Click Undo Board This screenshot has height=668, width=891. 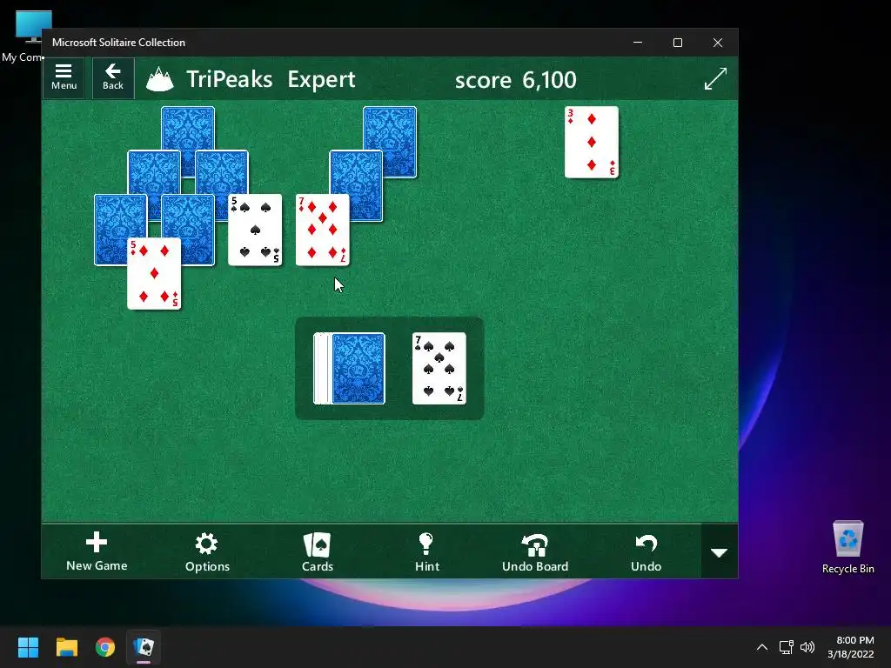(x=535, y=551)
